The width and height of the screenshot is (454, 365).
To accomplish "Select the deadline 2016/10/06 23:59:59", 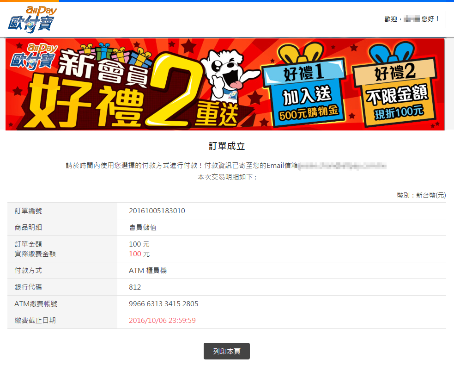I will click(162, 320).
